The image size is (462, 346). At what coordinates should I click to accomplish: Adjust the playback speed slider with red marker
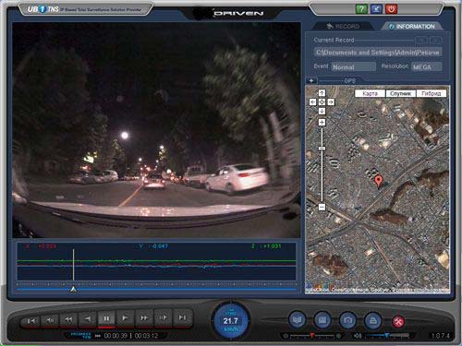pyautogui.click(x=312, y=335)
